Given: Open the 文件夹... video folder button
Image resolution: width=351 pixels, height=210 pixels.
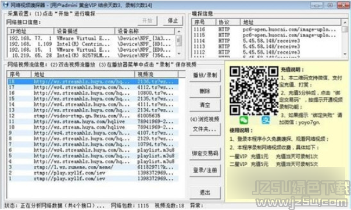Looking at the screenshot, I should [205, 129].
